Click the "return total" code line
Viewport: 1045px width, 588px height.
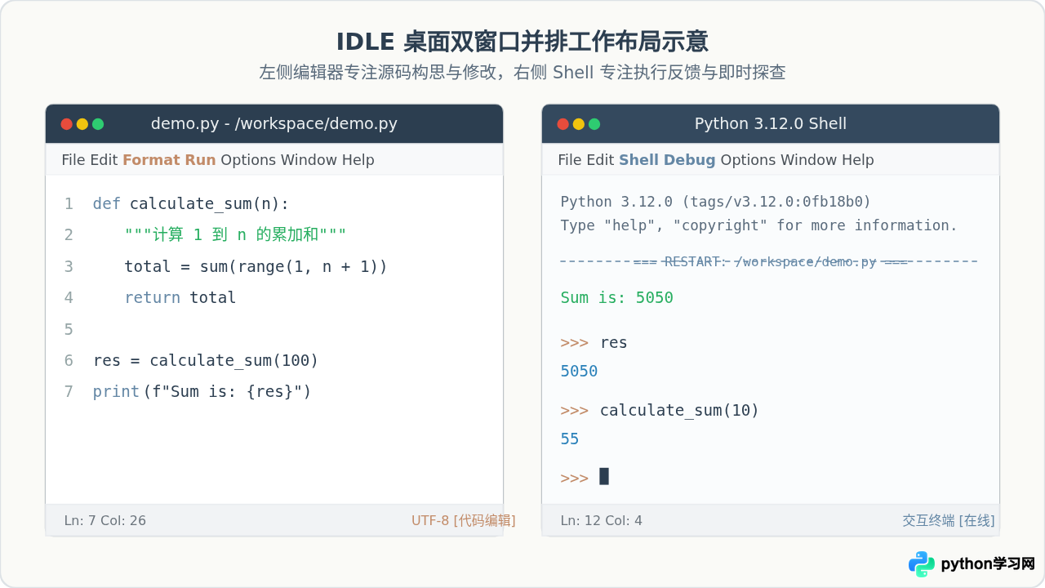click(180, 297)
